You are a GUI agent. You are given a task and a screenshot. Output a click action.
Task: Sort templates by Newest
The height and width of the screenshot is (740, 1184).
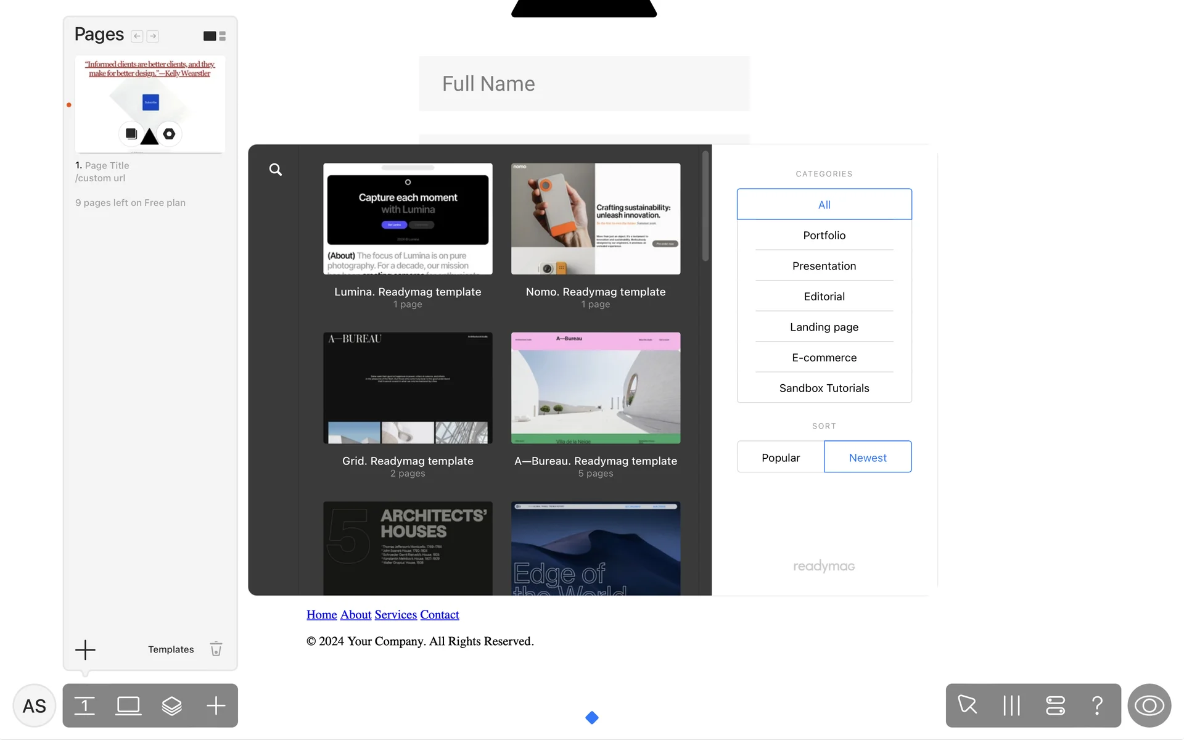click(x=867, y=458)
